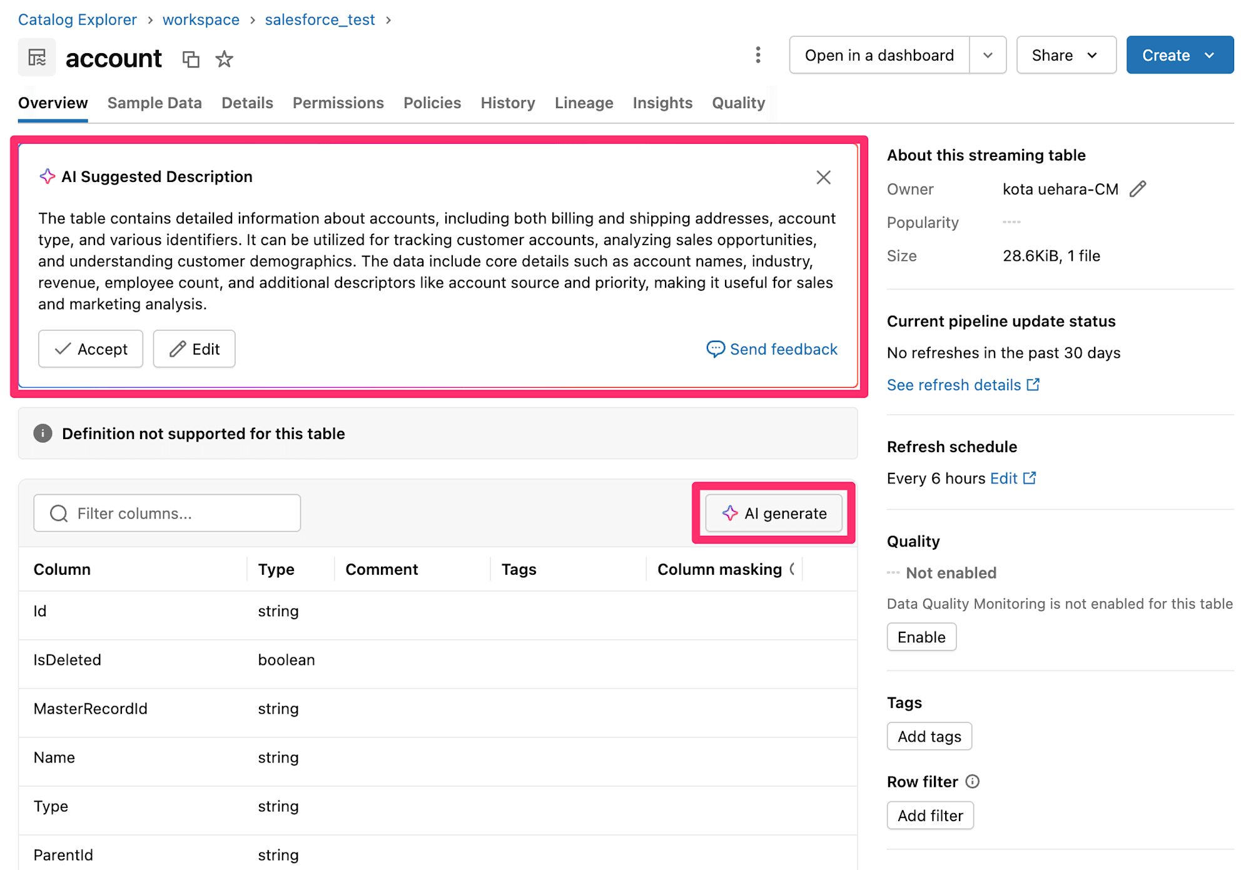Switch to the Sample Data tab
Viewport: 1251px width, 870px height.
154,103
